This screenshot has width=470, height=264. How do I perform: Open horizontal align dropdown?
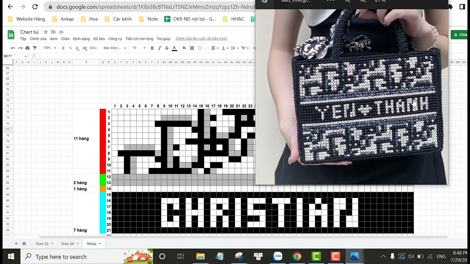(214, 48)
